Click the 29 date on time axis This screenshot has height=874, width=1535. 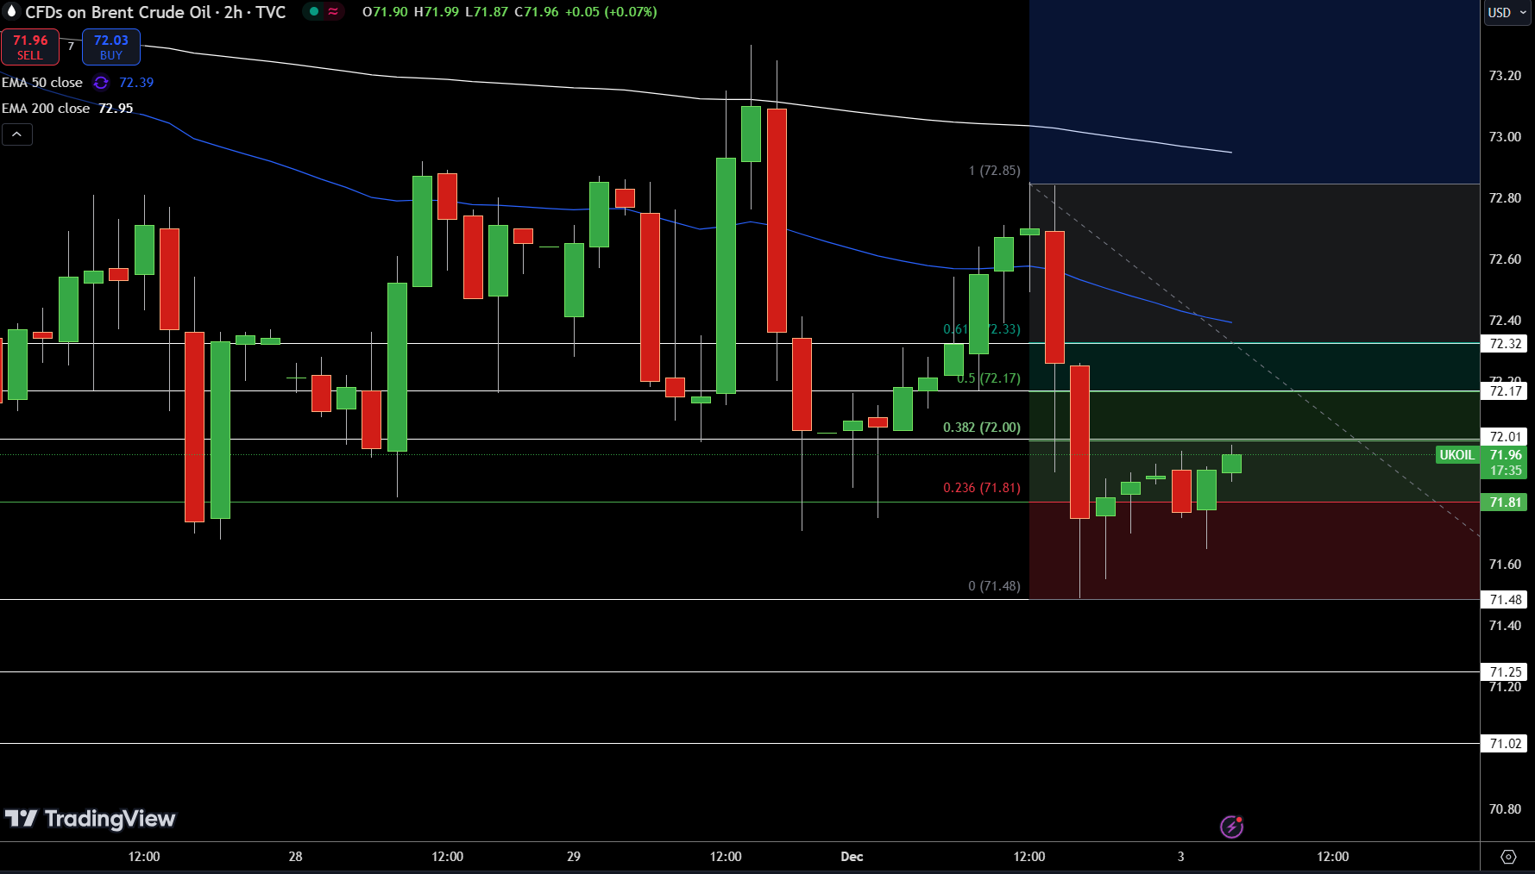point(574,857)
